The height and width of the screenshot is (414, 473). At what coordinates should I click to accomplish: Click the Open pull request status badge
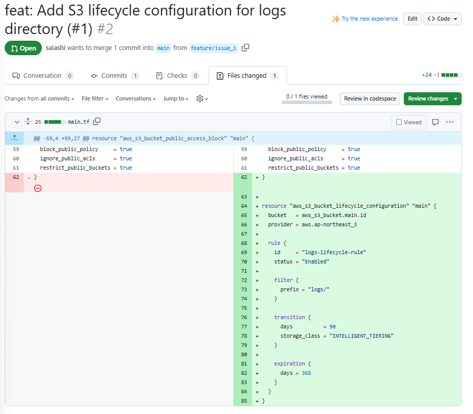pyautogui.click(x=23, y=48)
